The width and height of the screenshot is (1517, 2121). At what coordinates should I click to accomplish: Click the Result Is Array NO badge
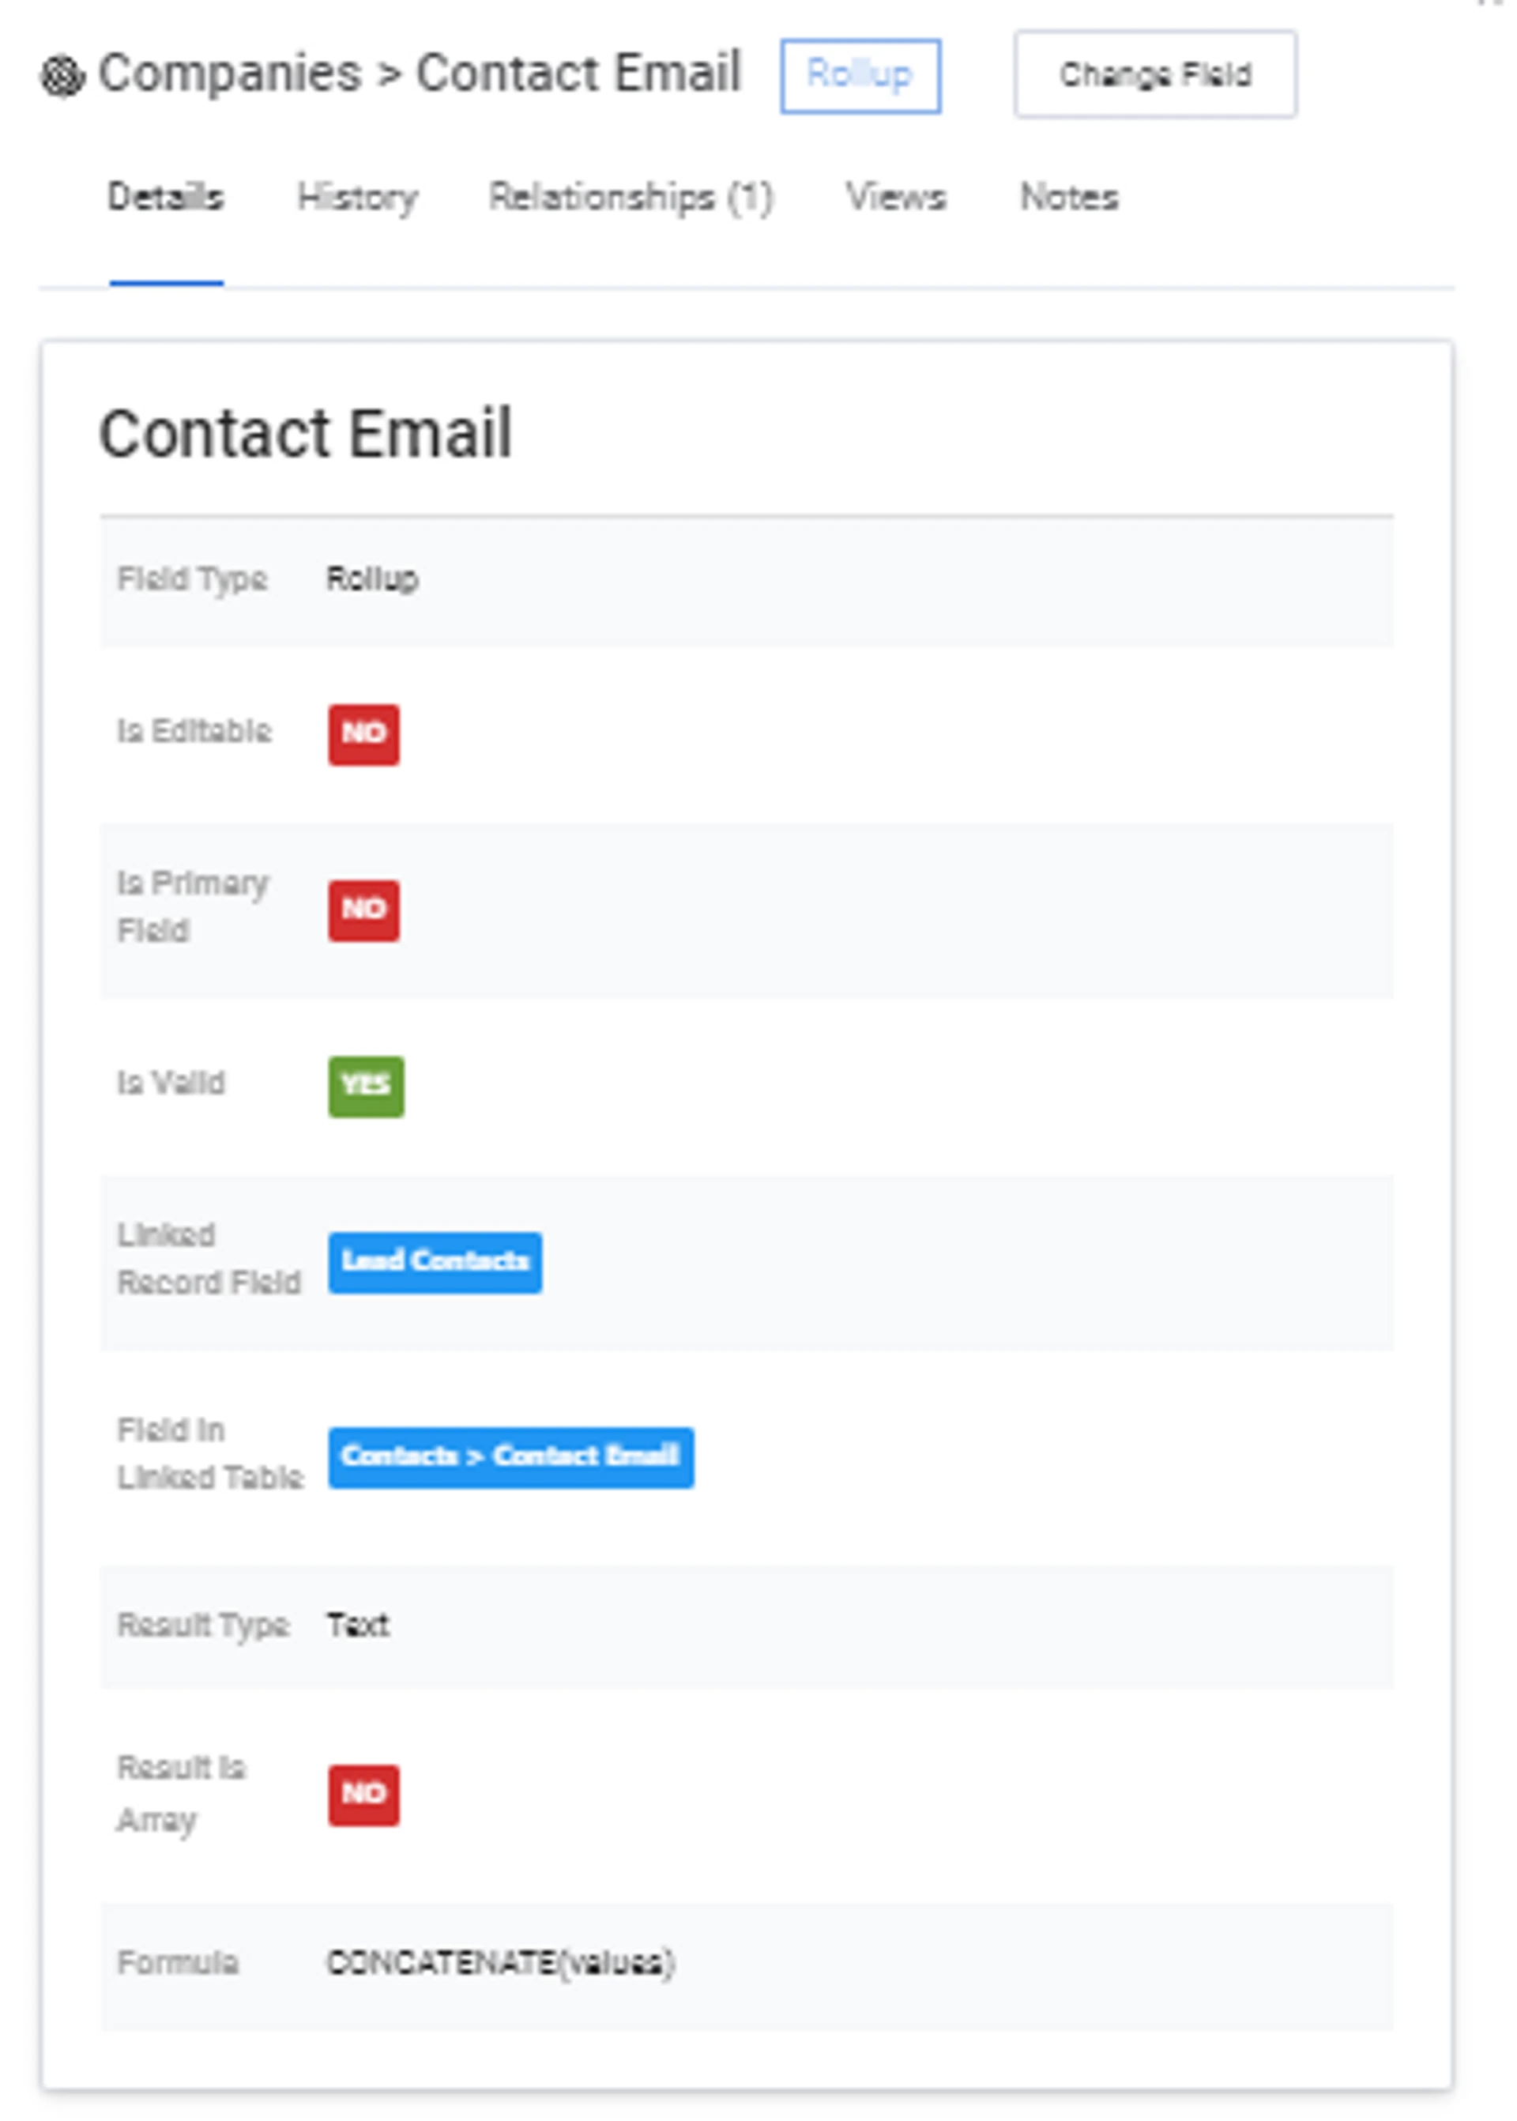[x=363, y=1794]
